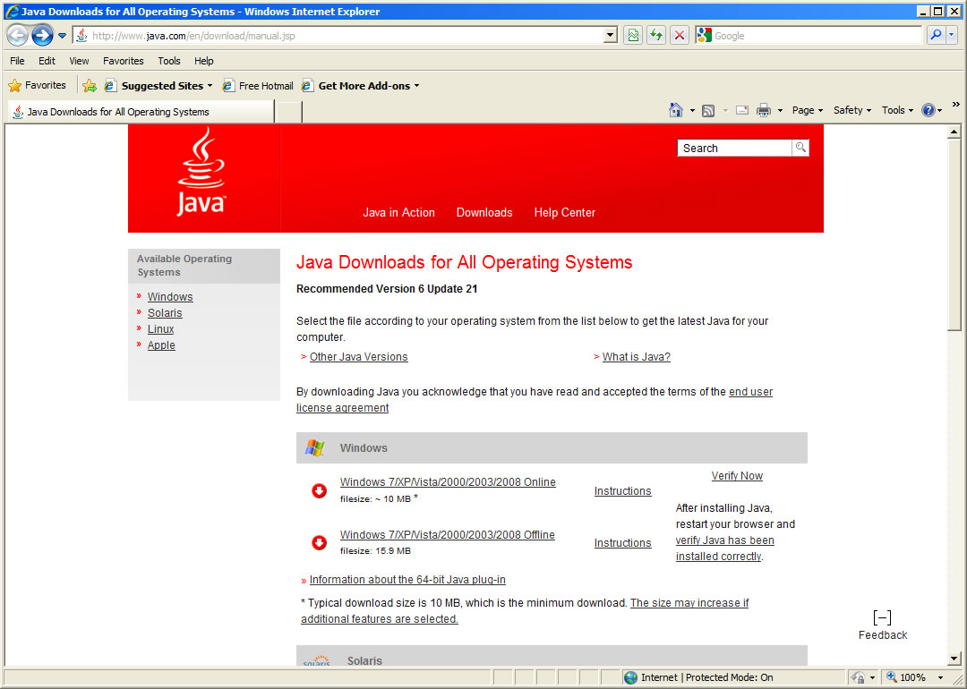967x689 pixels.
Task: Click the Home icon in command bar
Action: tap(676, 110)
